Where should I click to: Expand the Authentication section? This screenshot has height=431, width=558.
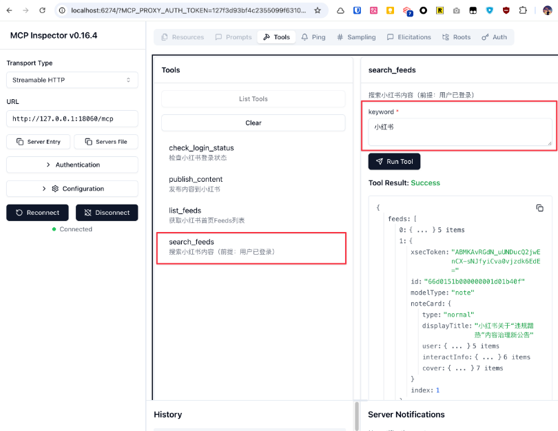[72, 165]
